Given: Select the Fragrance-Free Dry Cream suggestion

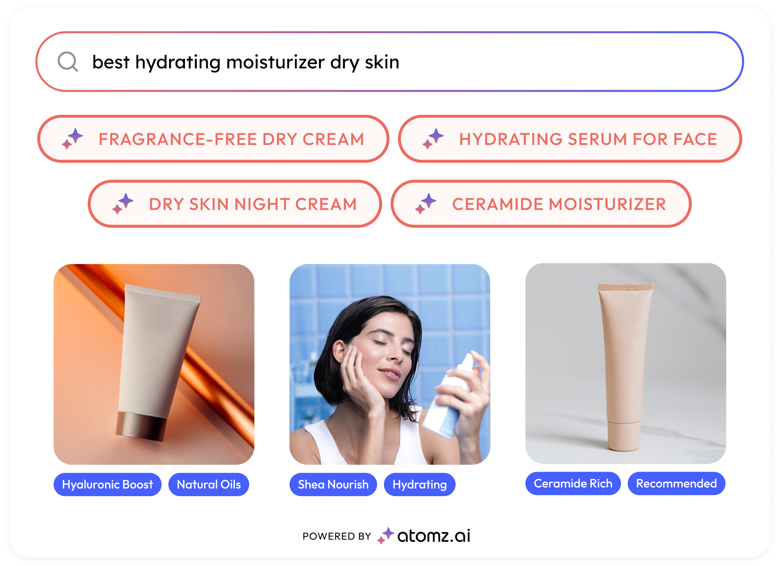Looking at the screenshot, I should [213, 139].
